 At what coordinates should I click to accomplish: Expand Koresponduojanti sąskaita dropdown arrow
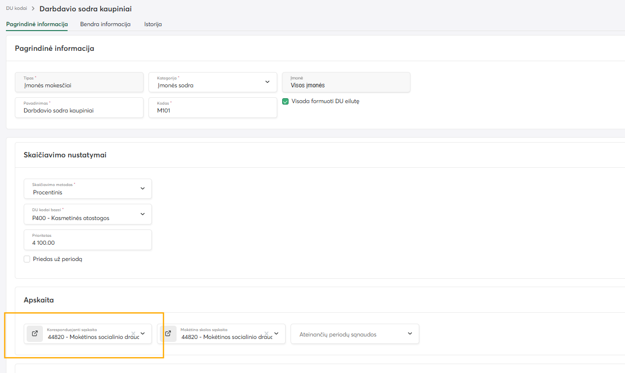pyautogui.click(x=143, y=334)
